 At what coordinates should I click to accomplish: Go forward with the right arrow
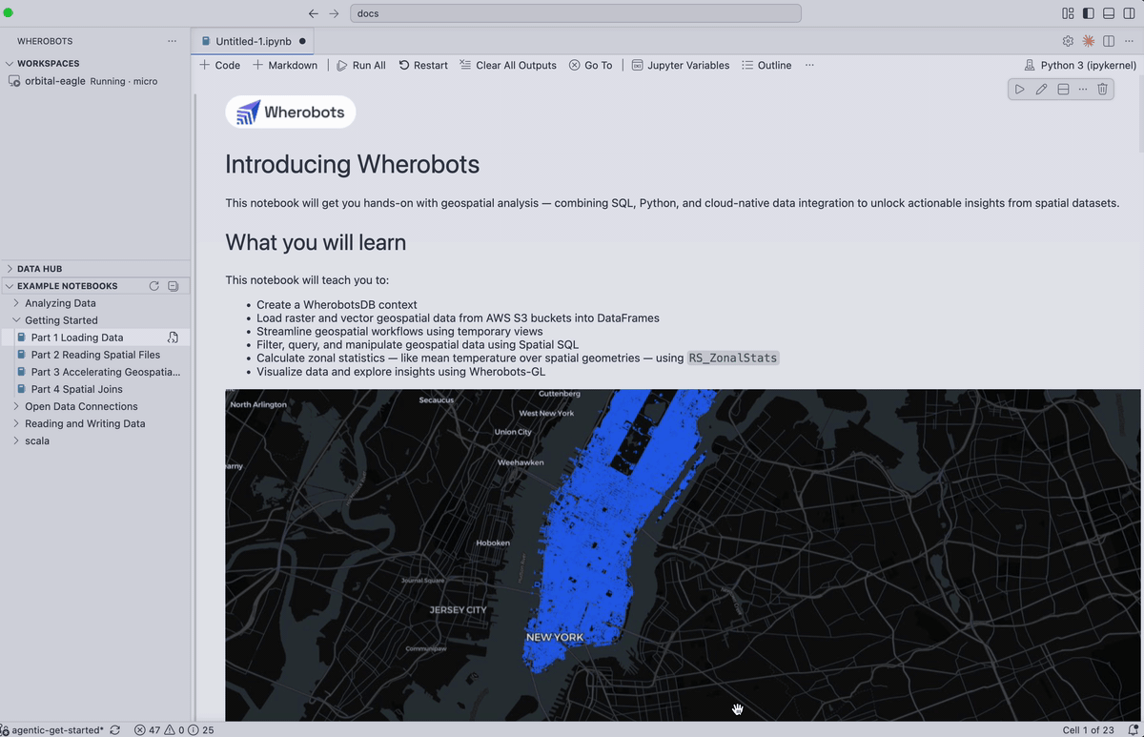[x=334, y=13]
